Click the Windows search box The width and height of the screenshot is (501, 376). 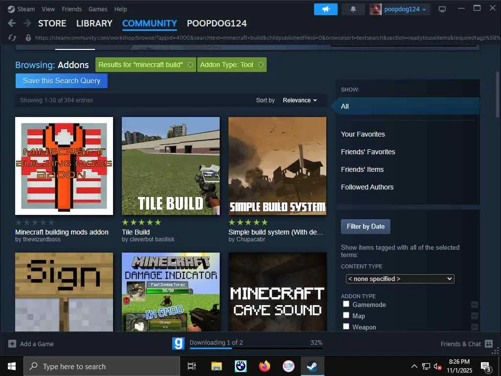tap(102, 366)
